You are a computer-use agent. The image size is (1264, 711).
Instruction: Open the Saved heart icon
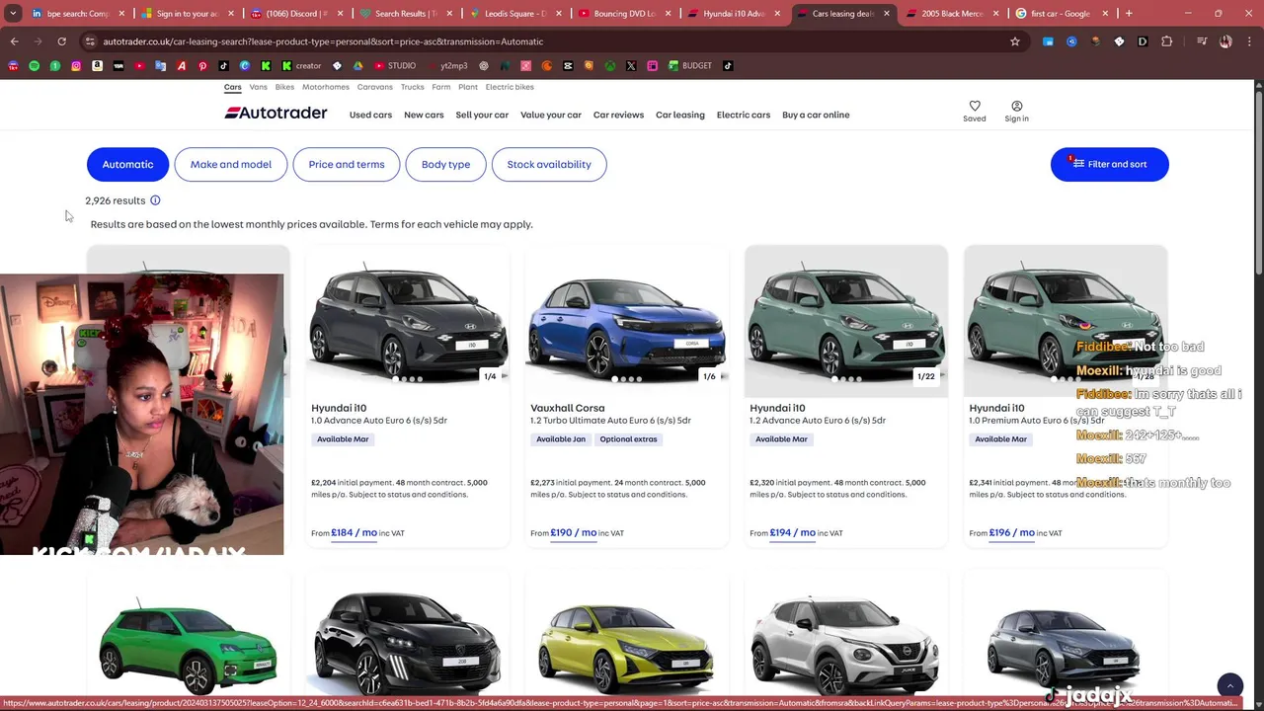click(975, 106)
